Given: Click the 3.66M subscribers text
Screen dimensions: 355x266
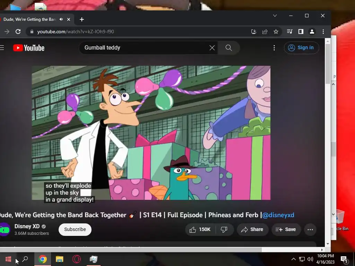Looking at the screenshot, I should pos(32,233).
